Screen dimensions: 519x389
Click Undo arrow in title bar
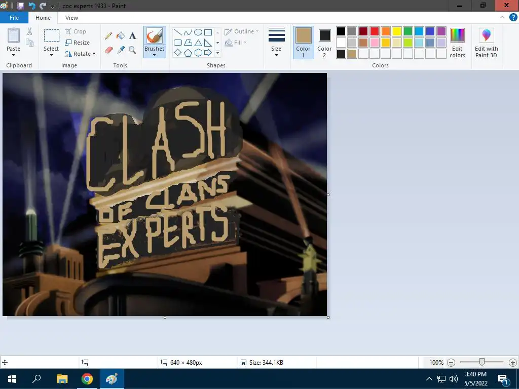pyautogui.click(x=32, y=6)
